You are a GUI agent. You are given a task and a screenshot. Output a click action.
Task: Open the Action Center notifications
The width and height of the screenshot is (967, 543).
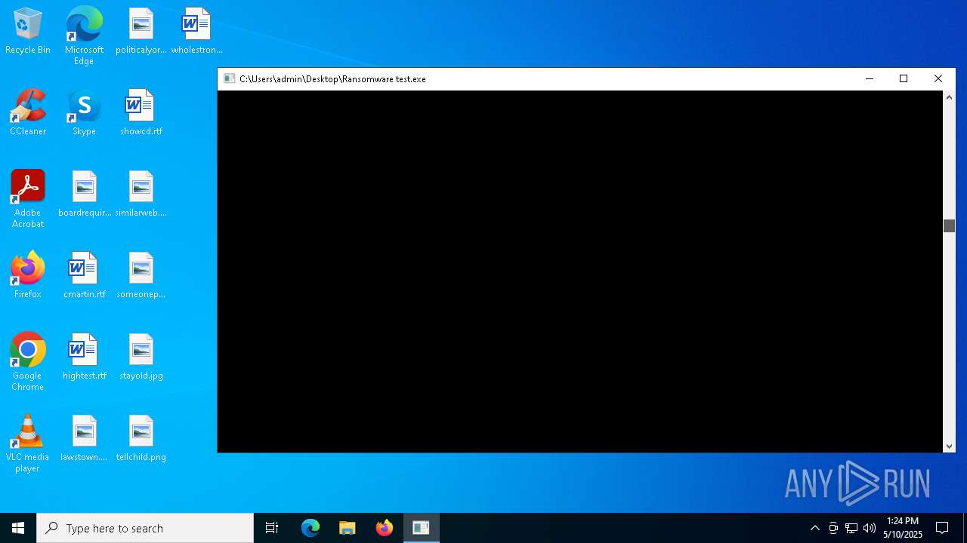click(x=942, y=528)
